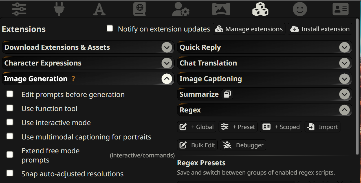Screen dimensions: 361x183
Task: Open the regex Debugger
Action: (243, 145)
